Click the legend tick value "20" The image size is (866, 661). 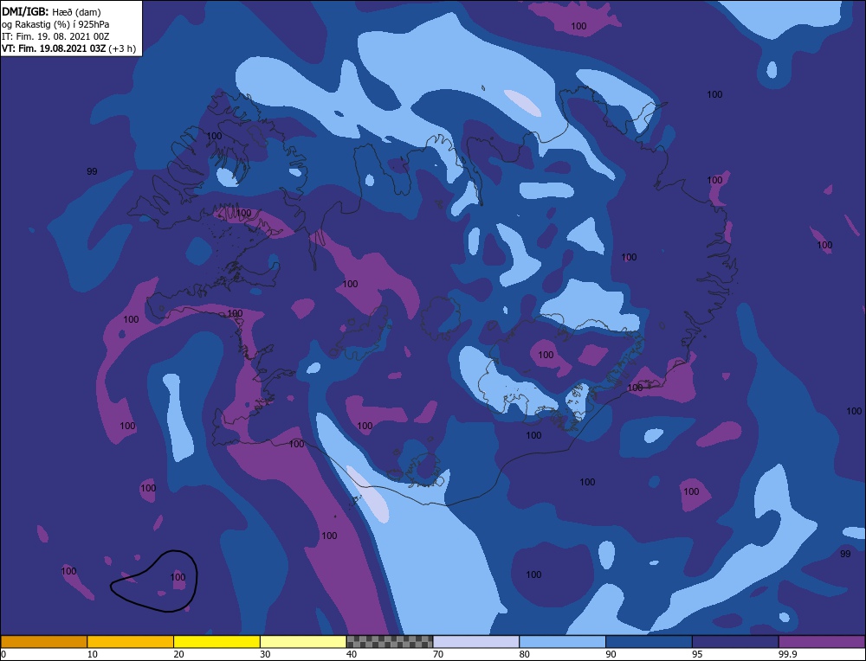point(178,654)
